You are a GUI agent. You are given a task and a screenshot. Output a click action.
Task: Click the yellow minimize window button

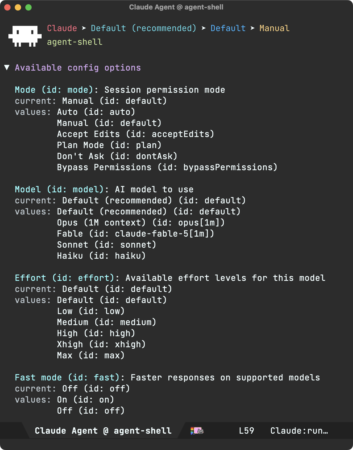coord(18,7)
